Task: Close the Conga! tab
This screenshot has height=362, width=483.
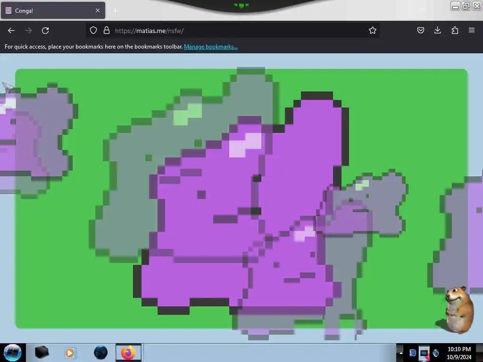Action: tap(98, 10)
